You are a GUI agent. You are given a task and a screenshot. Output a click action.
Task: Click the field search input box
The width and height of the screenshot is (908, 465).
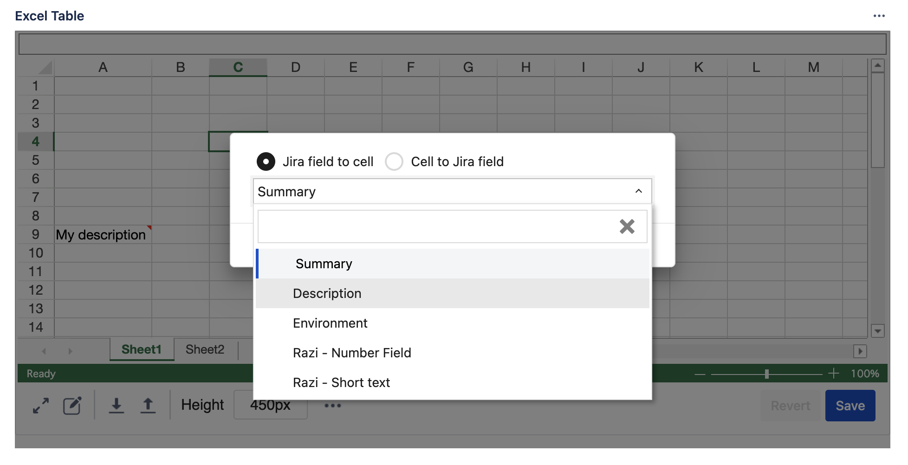click(x=436, y=226)
